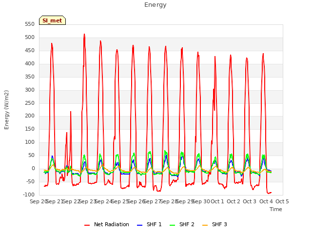The width and height of the screenshot is (312, 234).
Task: Click the red Net Radiation legend swatch
Action: [87, 225]
